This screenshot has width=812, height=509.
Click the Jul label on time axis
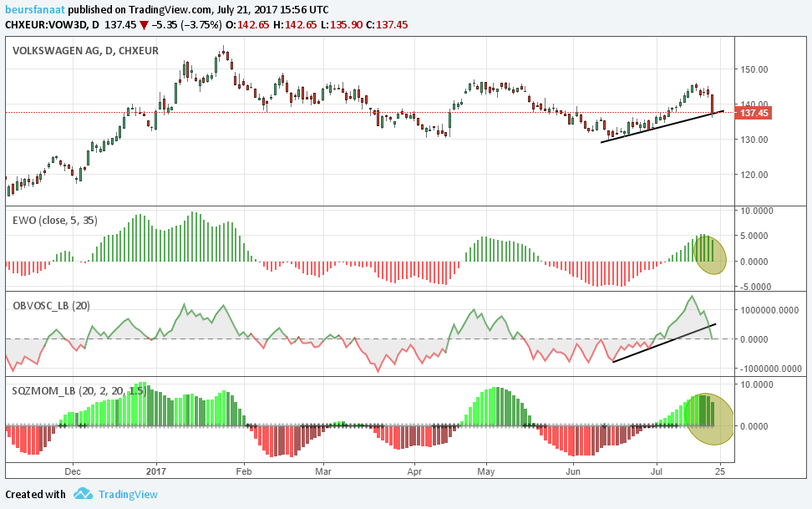(657, 471)
